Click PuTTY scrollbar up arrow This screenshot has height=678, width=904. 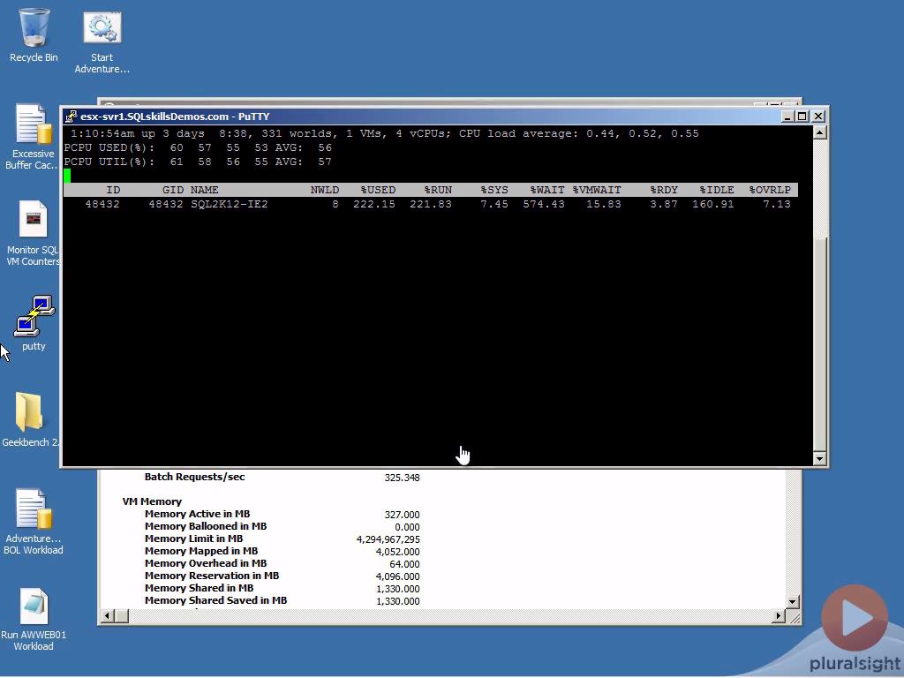coord(820,132)
